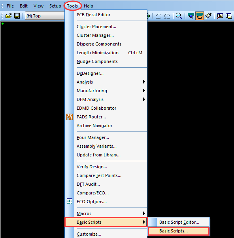Click the Undo arrow icon
The image size is (234, 238).
159,16
